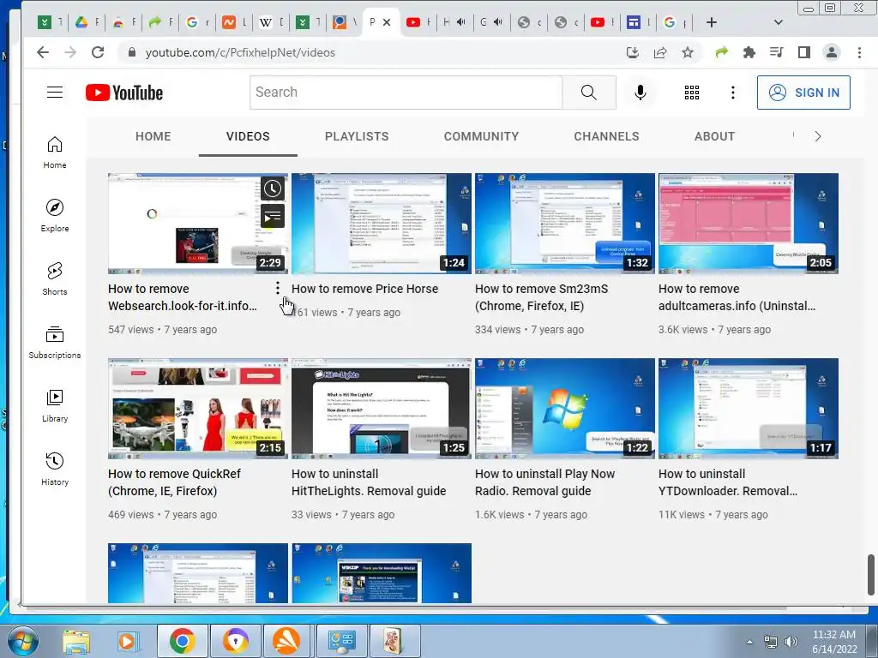Screen dimensions: 878x658
Task: Open the taskbar clock showing 11:32 AM
Action: pos(834,642)
